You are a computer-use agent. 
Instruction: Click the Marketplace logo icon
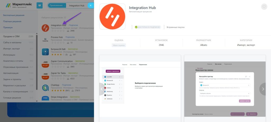click(8, 5)
